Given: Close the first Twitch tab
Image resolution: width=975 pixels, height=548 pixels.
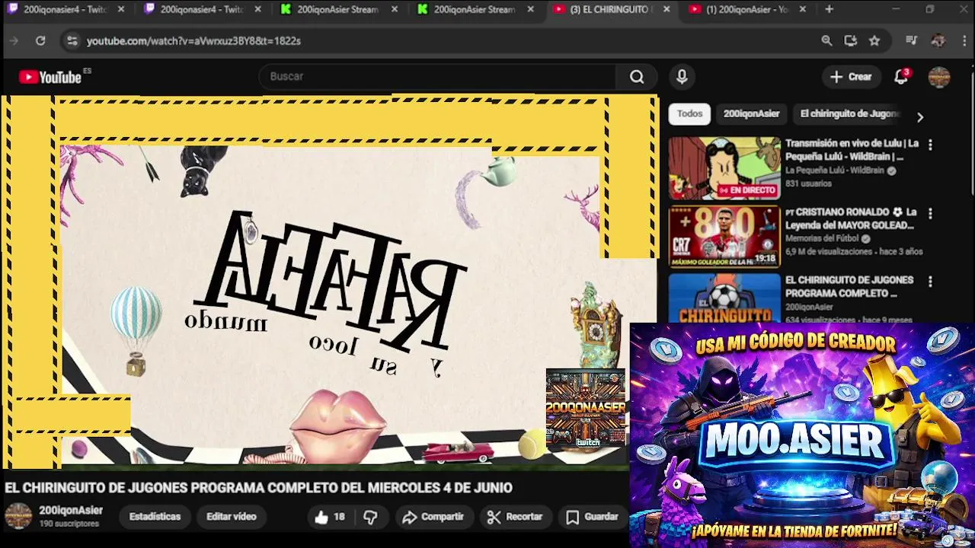Looking at the screenshot, I should 120,9.
